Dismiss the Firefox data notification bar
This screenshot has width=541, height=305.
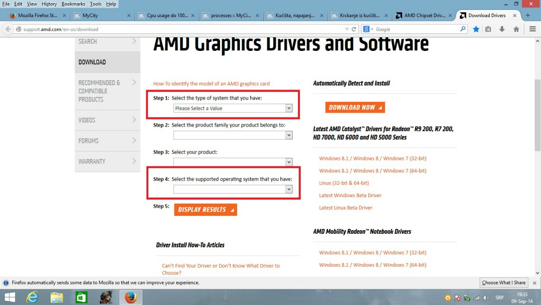(534, 283)
